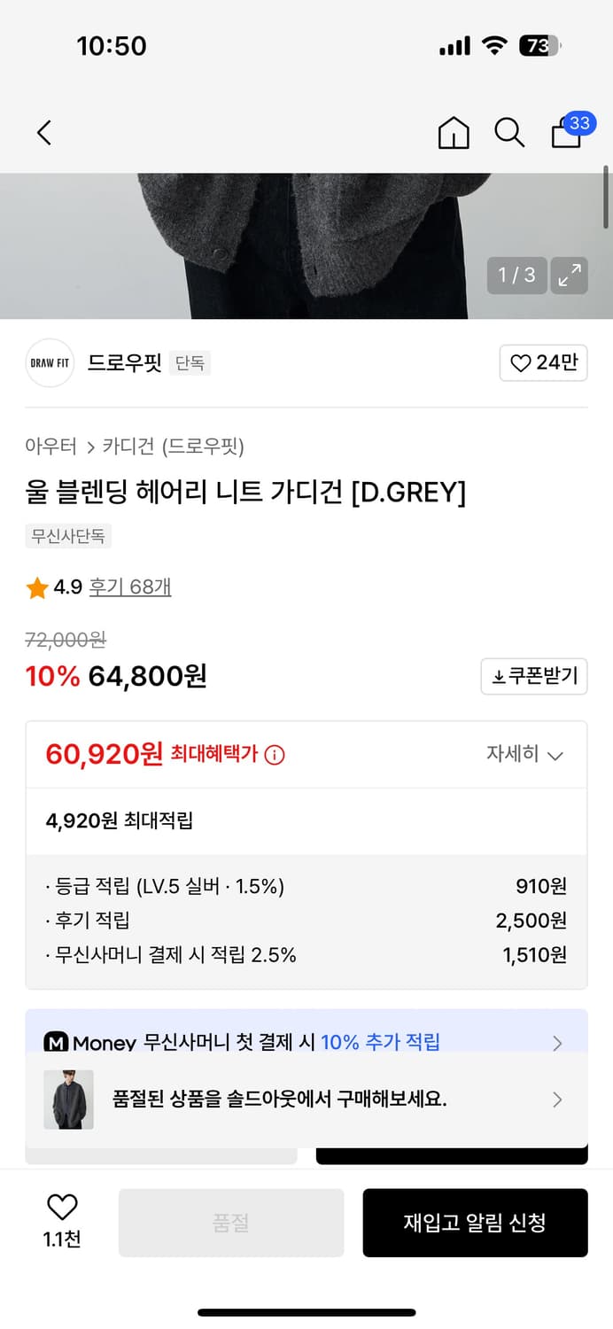
Task: Tap the 드로우핏 brand logo circle
Action: tap(50, 363)
